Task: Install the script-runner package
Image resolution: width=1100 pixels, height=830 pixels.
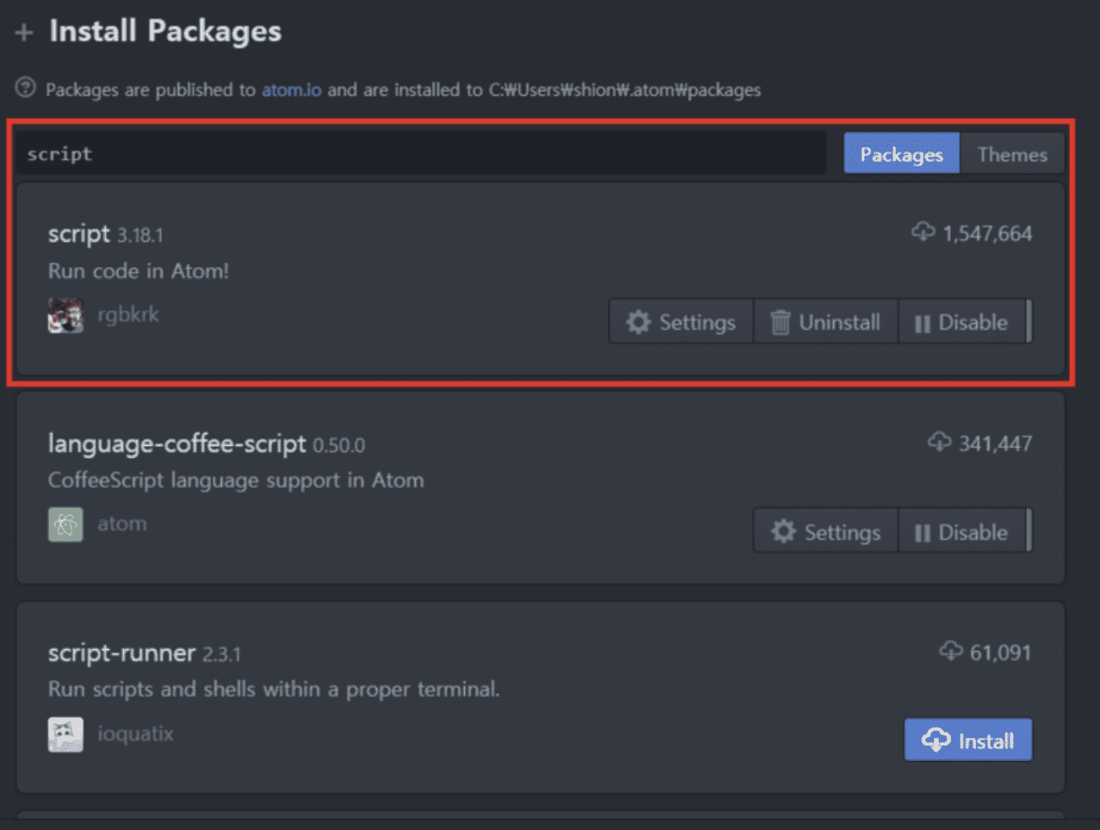Action: (968, 740)
